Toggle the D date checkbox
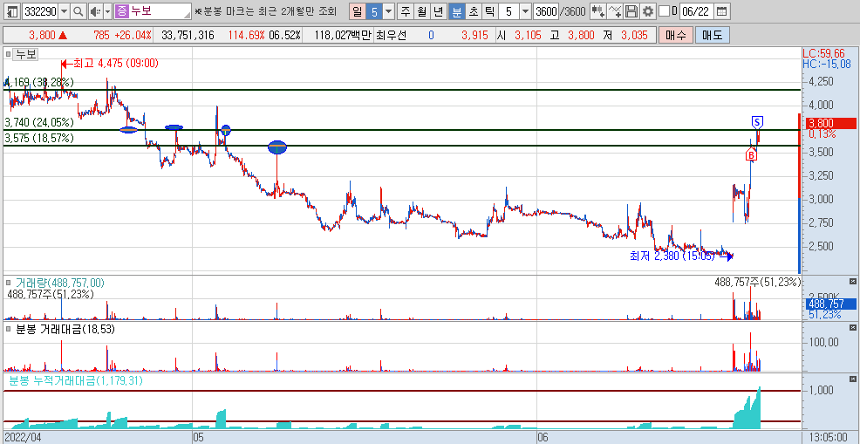The image size is (860, 444). click(663, 11)
